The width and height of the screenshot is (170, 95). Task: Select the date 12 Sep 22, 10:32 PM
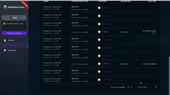[x=52, y=39]
